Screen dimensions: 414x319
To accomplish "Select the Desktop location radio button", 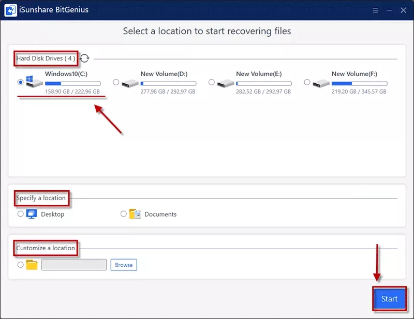I will 21,214.
